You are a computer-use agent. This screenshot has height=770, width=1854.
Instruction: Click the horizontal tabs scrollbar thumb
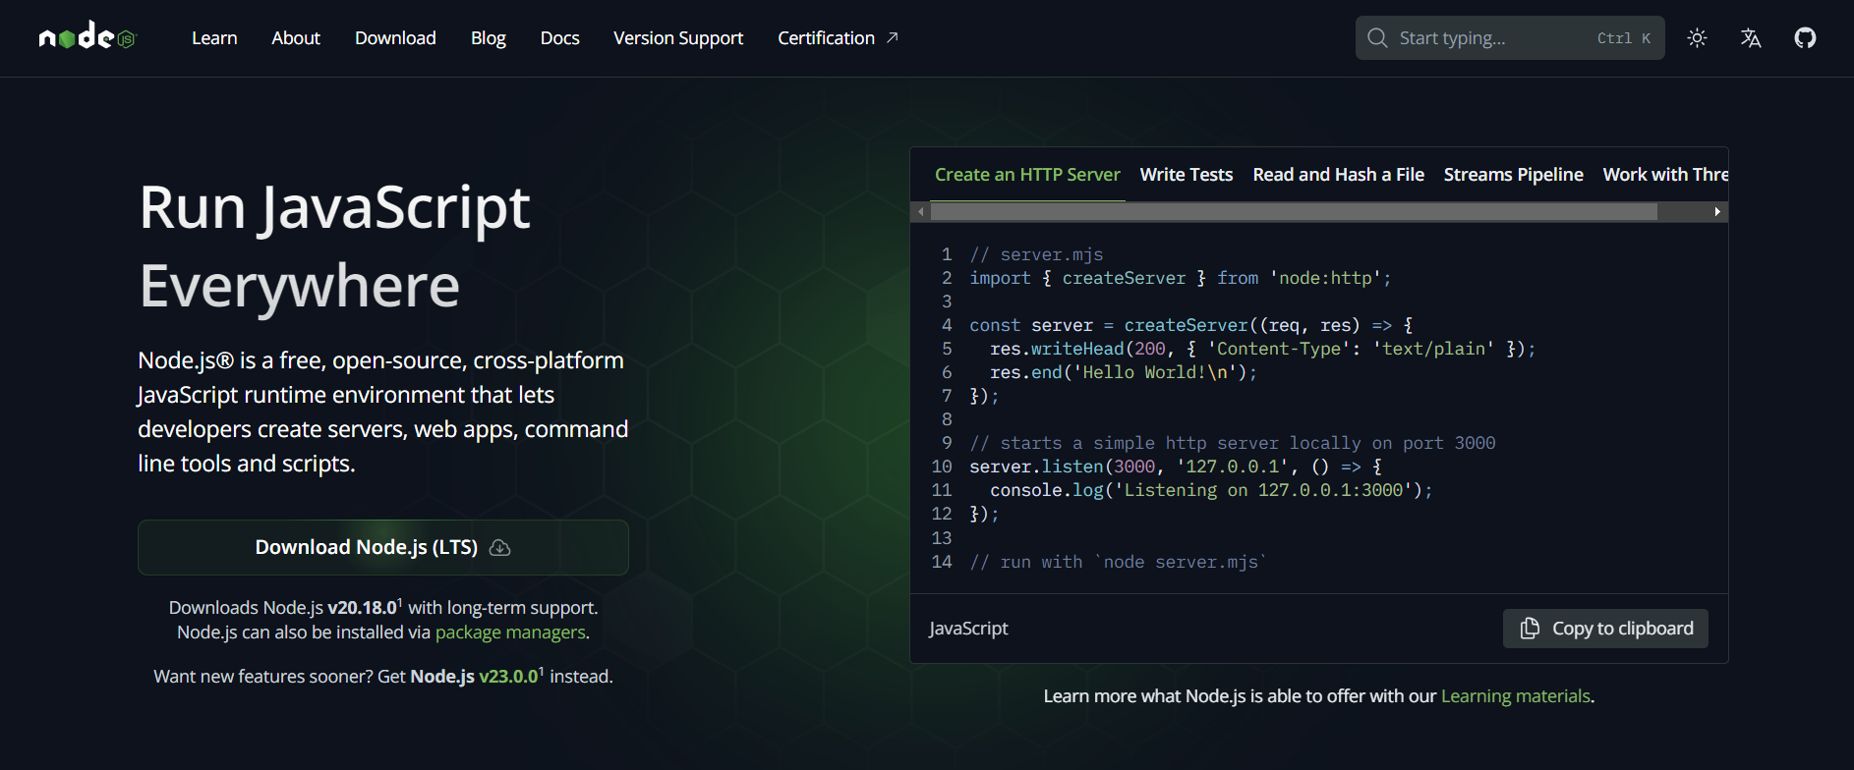pos(1294,212)
